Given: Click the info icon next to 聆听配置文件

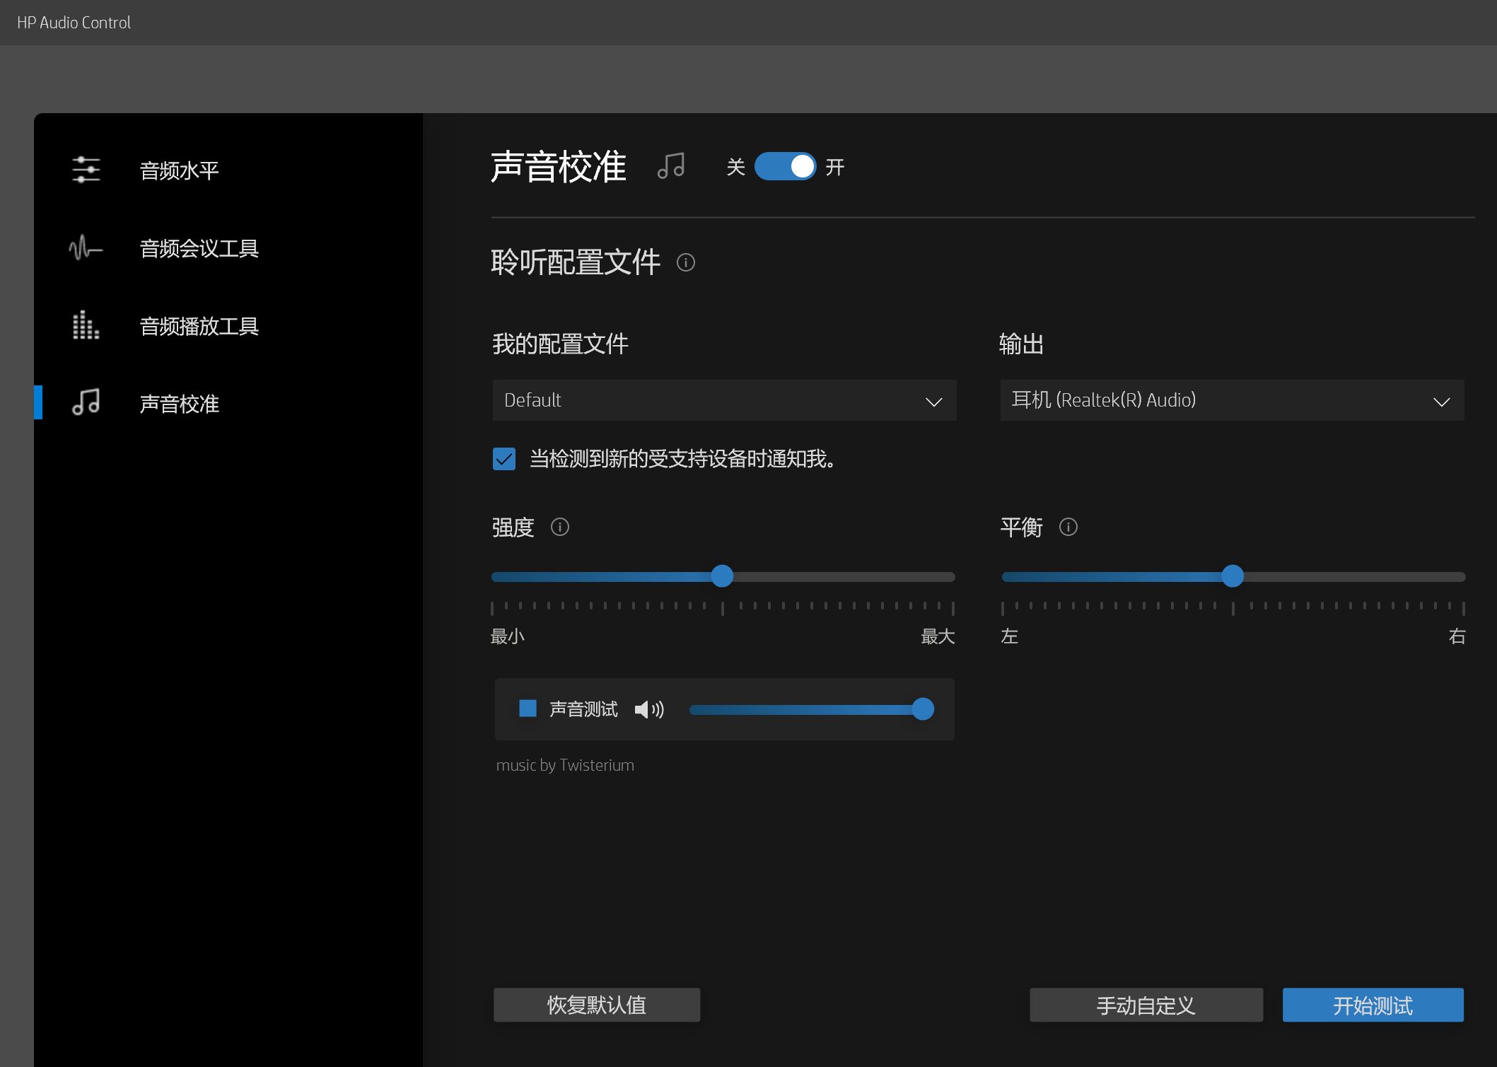Looking at the screenshot, I should pyautogui.click(x=685, y=262).
